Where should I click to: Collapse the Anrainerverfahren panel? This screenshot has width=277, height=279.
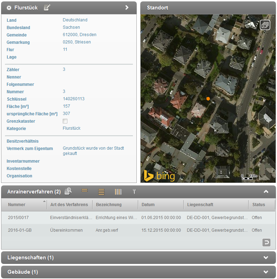tap(266, 191)
